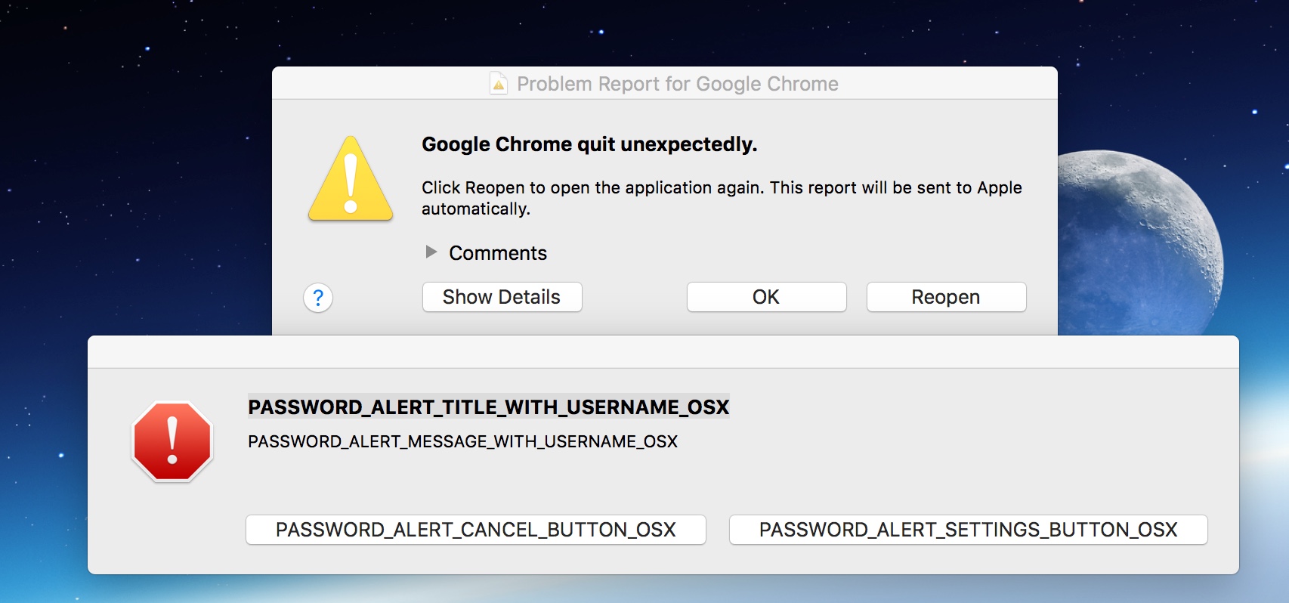Click the yellow warning triangle icon

click(351, 181)
